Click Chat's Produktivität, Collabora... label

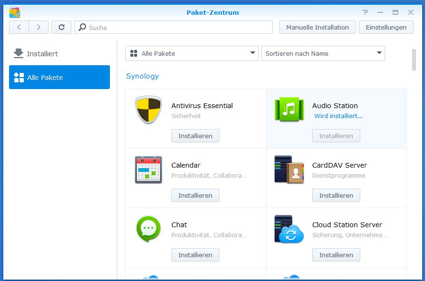point(209,235)
